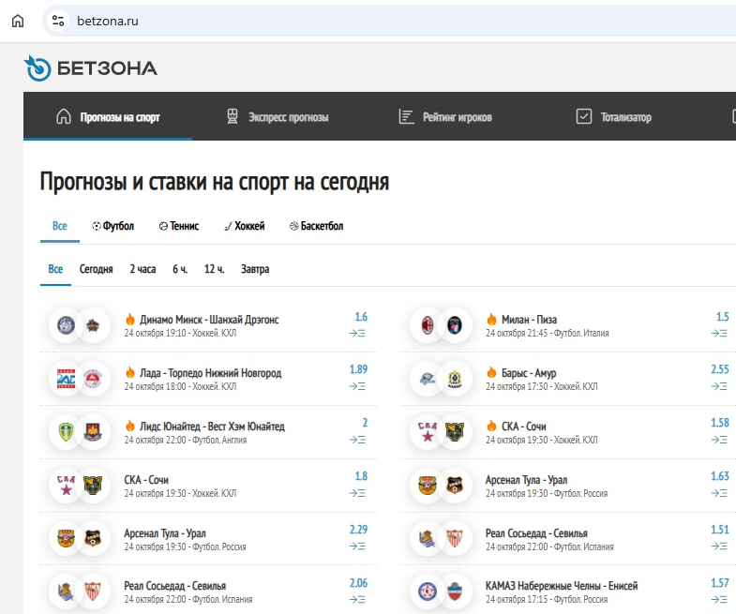The width and height of the screenshot is (736, 614).
Task: Select the Все time filter tab
Action: 55,269
